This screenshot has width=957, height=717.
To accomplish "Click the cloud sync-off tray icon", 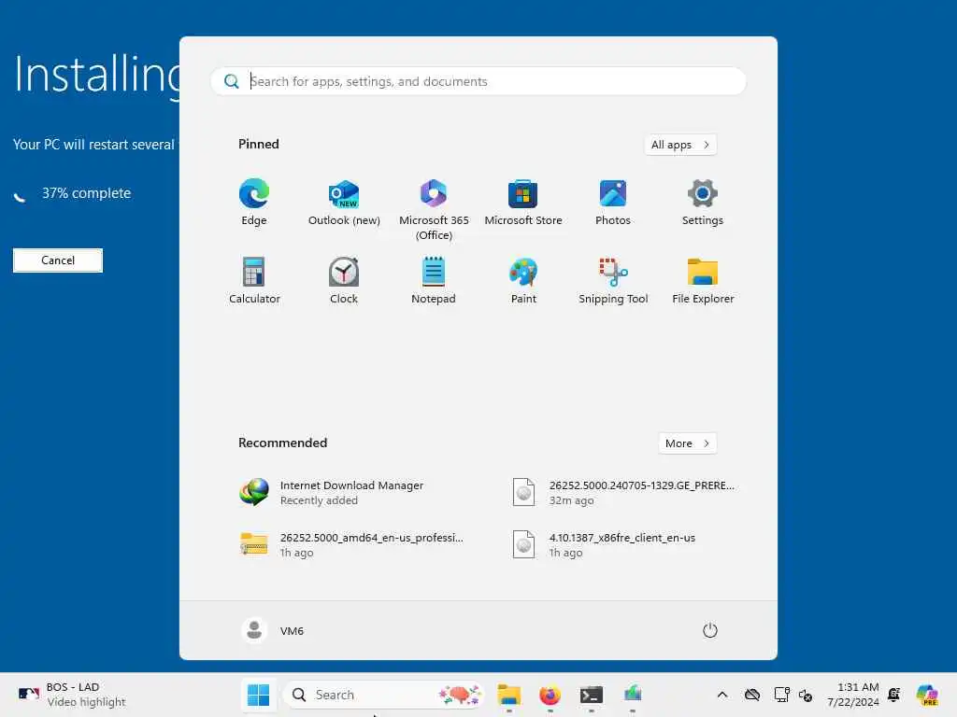I will [x=752, y=695].
